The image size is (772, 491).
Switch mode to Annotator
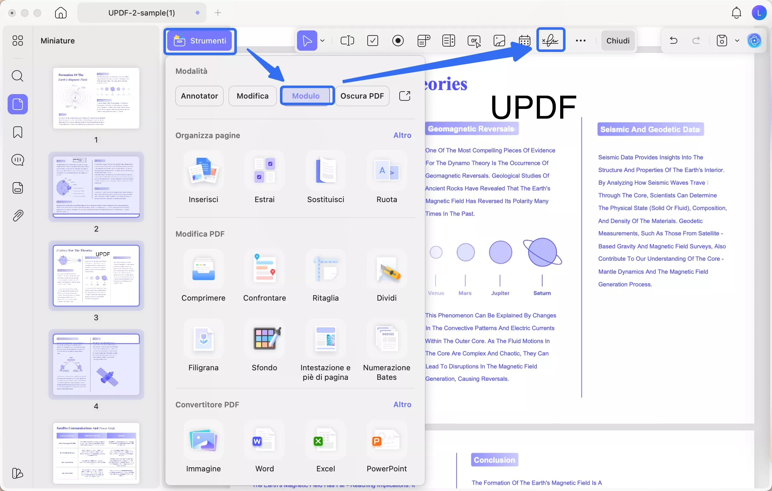pyautogui.click(x=199, y=96)
